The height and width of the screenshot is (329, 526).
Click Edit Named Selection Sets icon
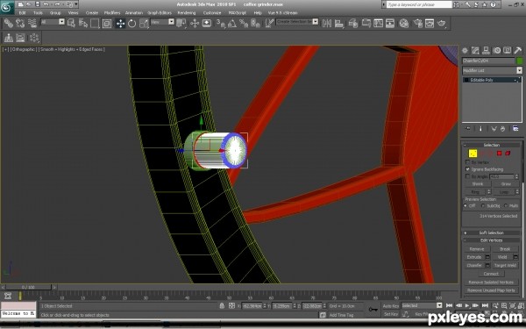point(269,23)
